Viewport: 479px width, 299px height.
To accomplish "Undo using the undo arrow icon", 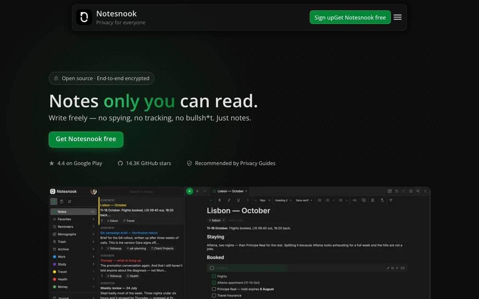I will click(397, 191).
